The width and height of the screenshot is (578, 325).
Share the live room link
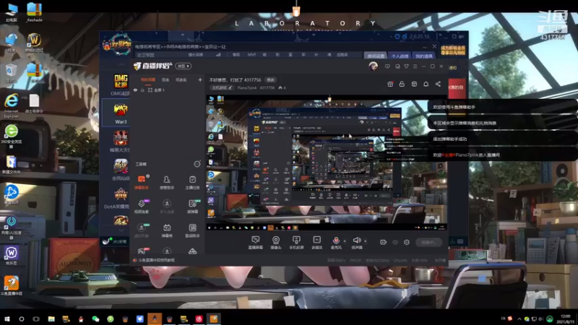point(438,84)
